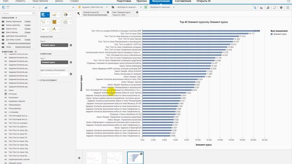Open the pie chart variants dropdown arrow
The width and height of the screenshot is (292, 164).
coord(70,15)
